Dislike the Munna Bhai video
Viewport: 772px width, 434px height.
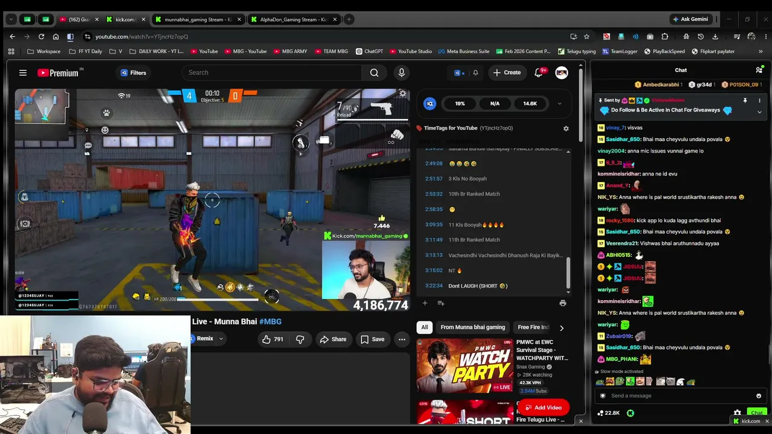tap(300, 339)
